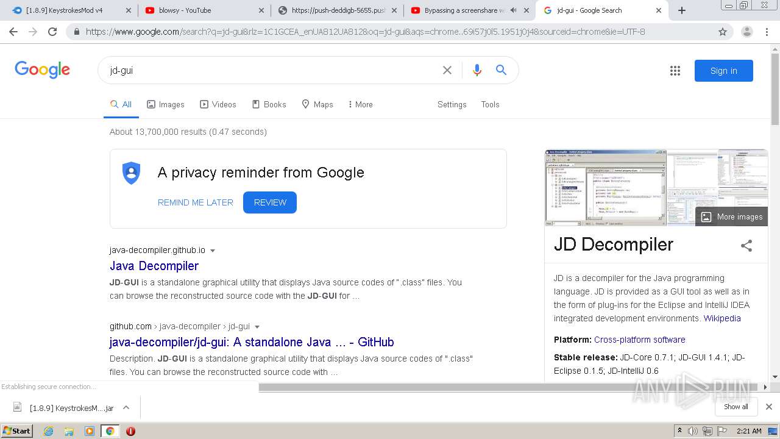Click the JD Decompiler screenshot thumbnail
780x439 pixels.
coord(605,187)
